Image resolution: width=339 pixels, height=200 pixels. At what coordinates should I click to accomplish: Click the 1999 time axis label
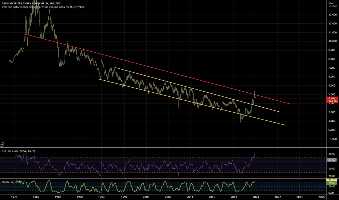pos(124,197)
